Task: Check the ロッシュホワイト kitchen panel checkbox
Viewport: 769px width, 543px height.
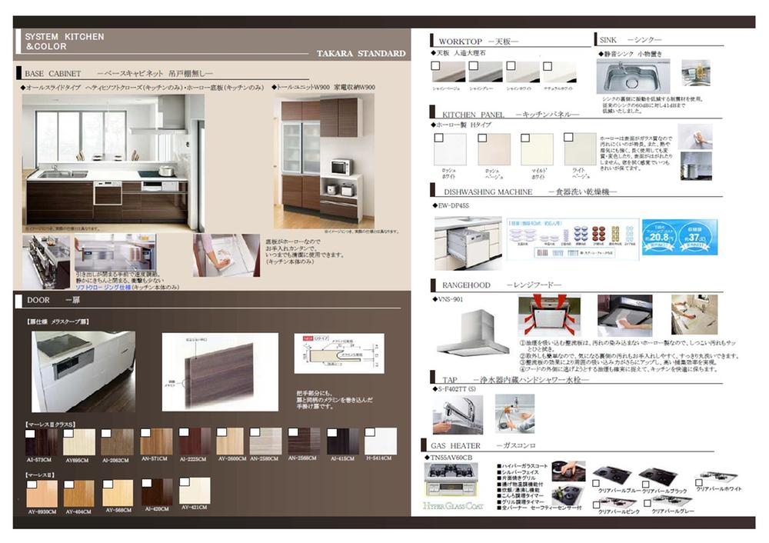Action: tap(438, 137)
